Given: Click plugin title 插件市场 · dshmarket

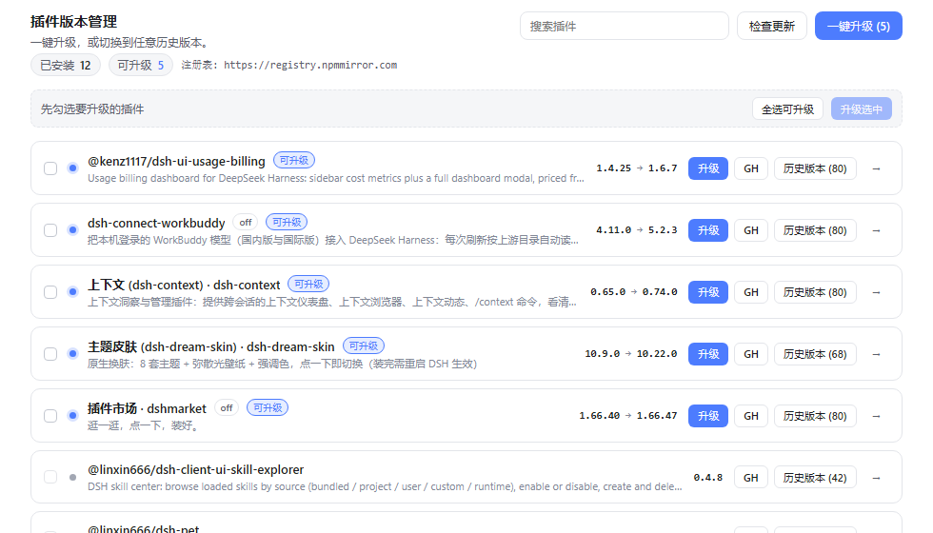Looking at the screenshot, I should coord(147,408).
